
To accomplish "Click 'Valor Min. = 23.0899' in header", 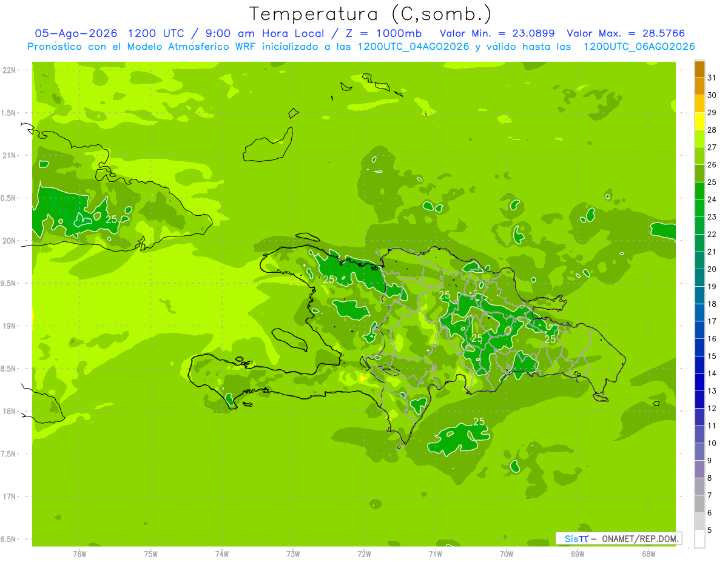I will tap(497, 33).
